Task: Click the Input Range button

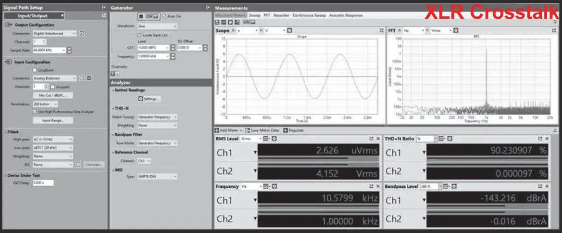Action: (x=53, y=120)
